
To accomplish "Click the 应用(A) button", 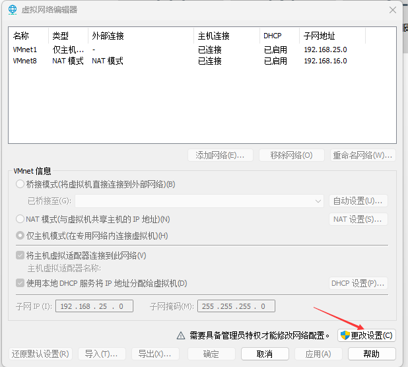I will click(318, 354).
